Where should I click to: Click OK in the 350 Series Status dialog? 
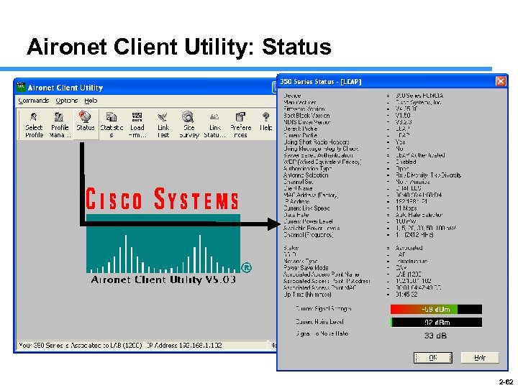pos(433,357)
